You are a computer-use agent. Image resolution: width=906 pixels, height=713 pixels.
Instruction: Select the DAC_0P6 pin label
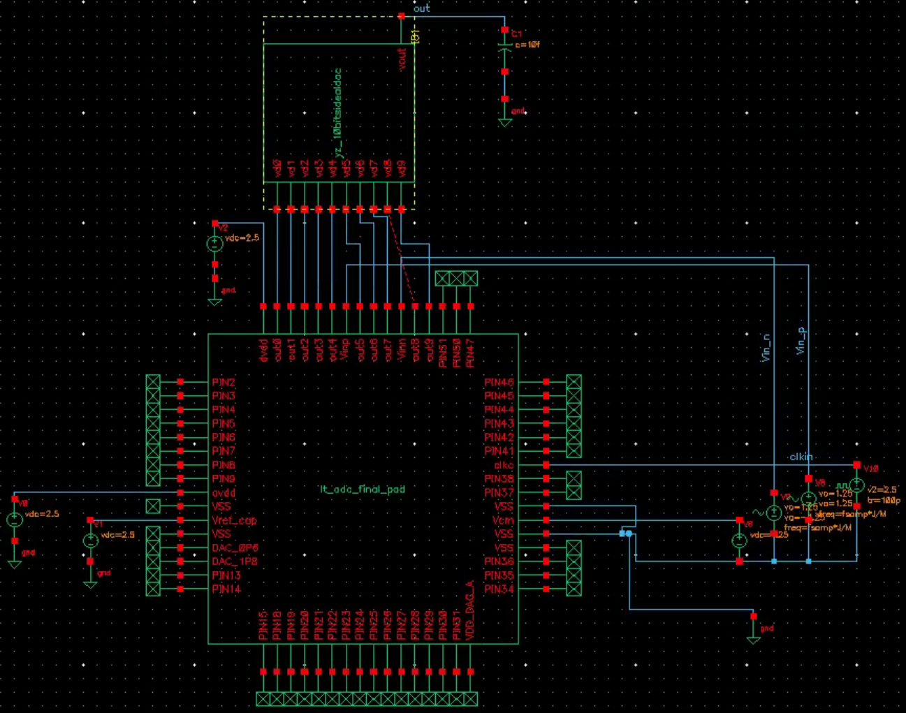pos(235,548)
